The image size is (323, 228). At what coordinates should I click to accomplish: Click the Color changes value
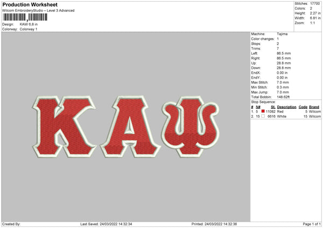pos(278,39)
